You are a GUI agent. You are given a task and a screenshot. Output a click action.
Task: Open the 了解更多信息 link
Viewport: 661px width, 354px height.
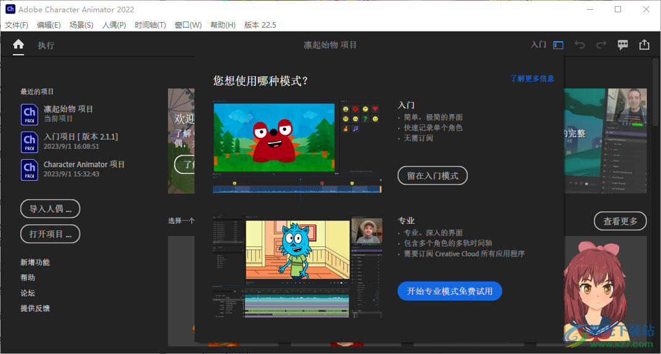[532, 78]
